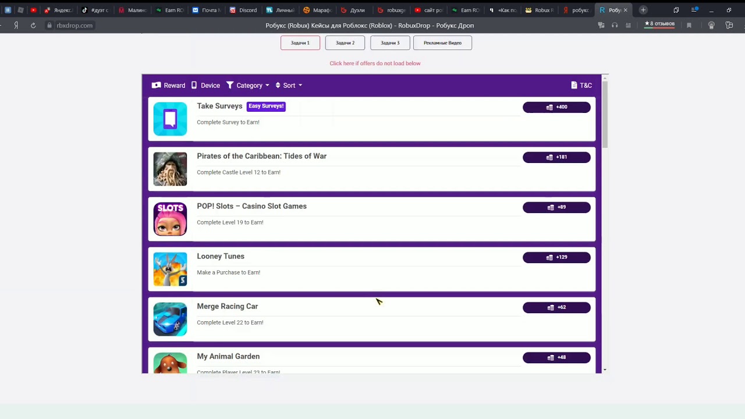Switch to the Рекламные Видео tab
Viewport: 745px width, 419px height.
pyautogui.click(x=442, y=42)
